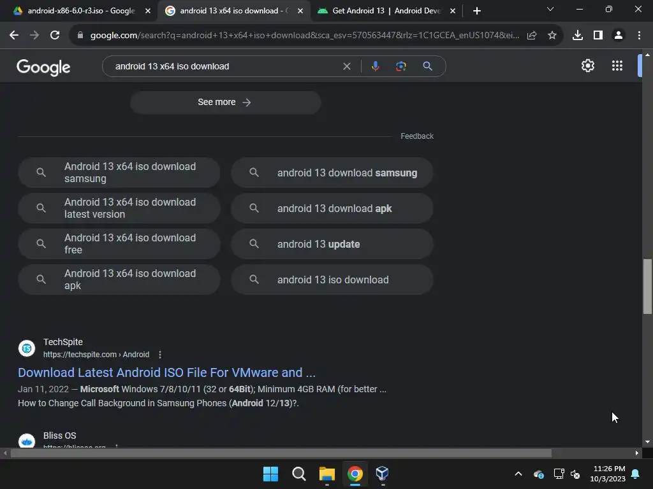This screenshot has width=653, height=489.
Task: Send Feedback on results
Action: tap(417, 136)
